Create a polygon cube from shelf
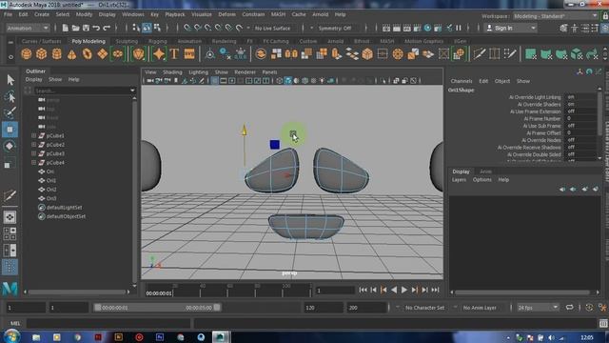This screenshot has height=343, width=609. click(42, 54)
